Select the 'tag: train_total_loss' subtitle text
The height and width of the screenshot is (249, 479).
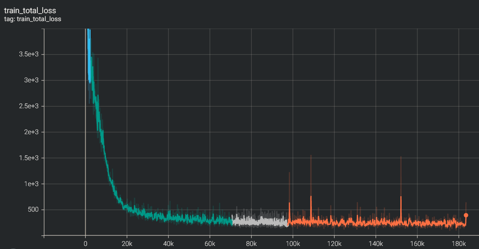click(x=33, y=19)
